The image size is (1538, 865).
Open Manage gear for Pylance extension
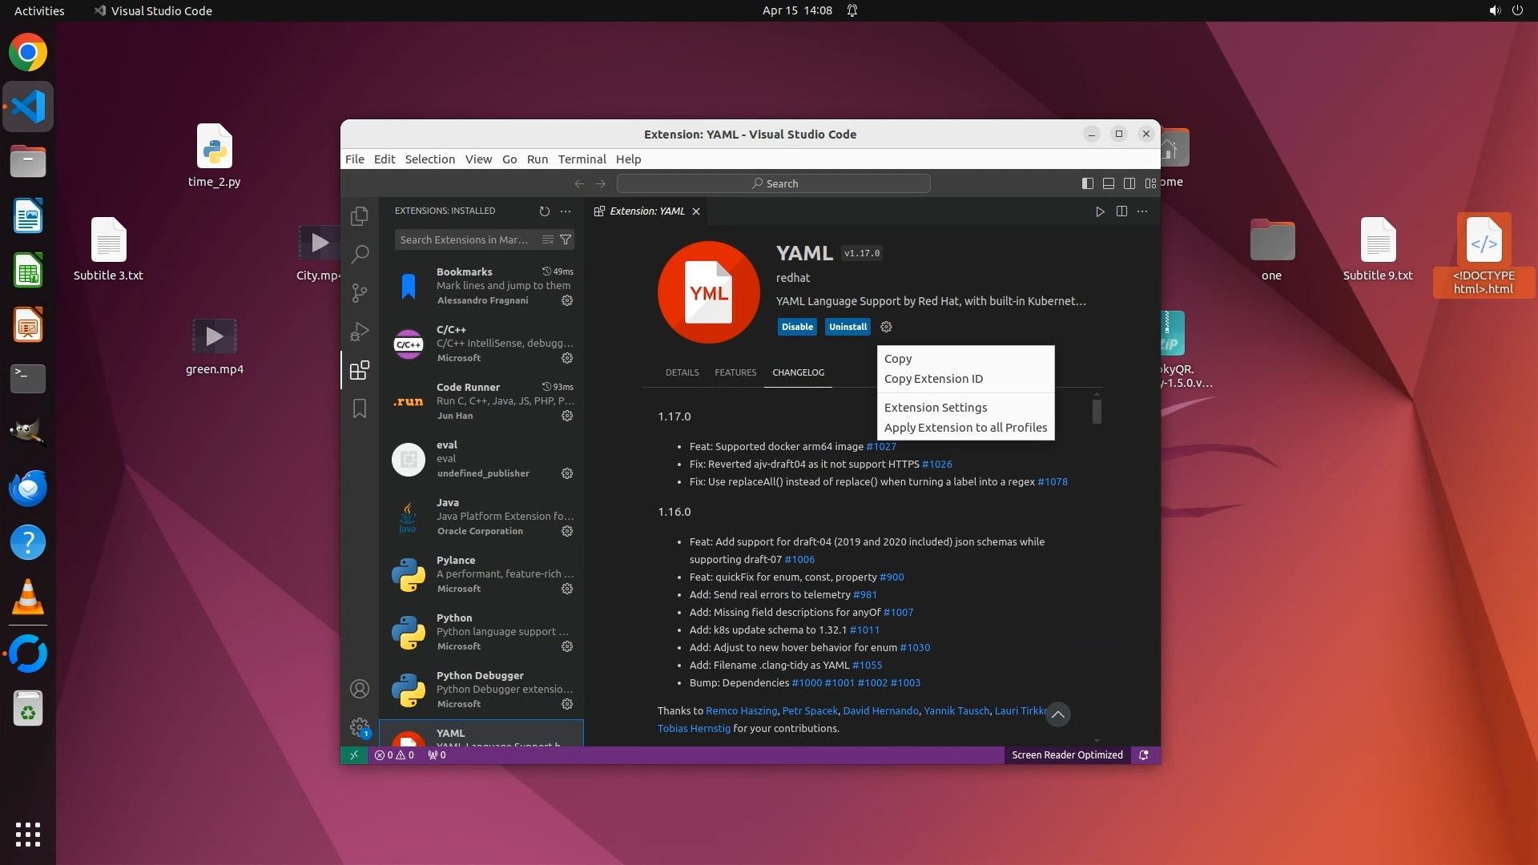click(567, 589)
